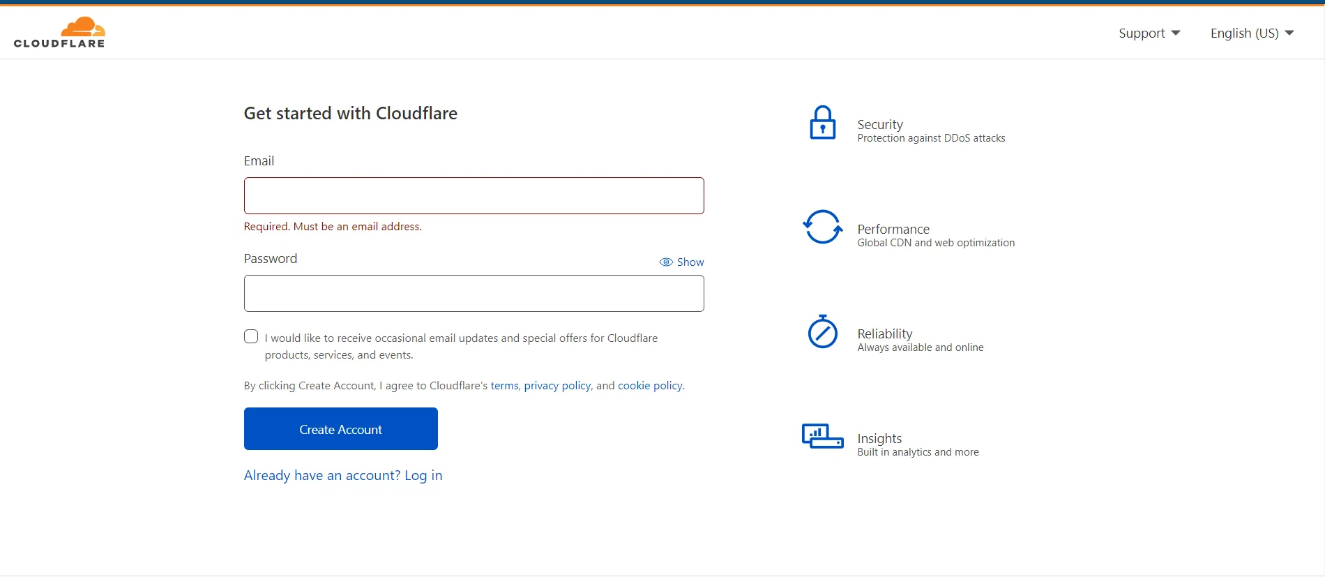Click the Cloudflare cloud logo

coord(59,33)
